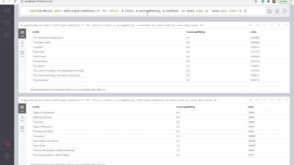Collapse the second result frame
The width and height of the screenshot is (294, 165).
coord(272,100)
